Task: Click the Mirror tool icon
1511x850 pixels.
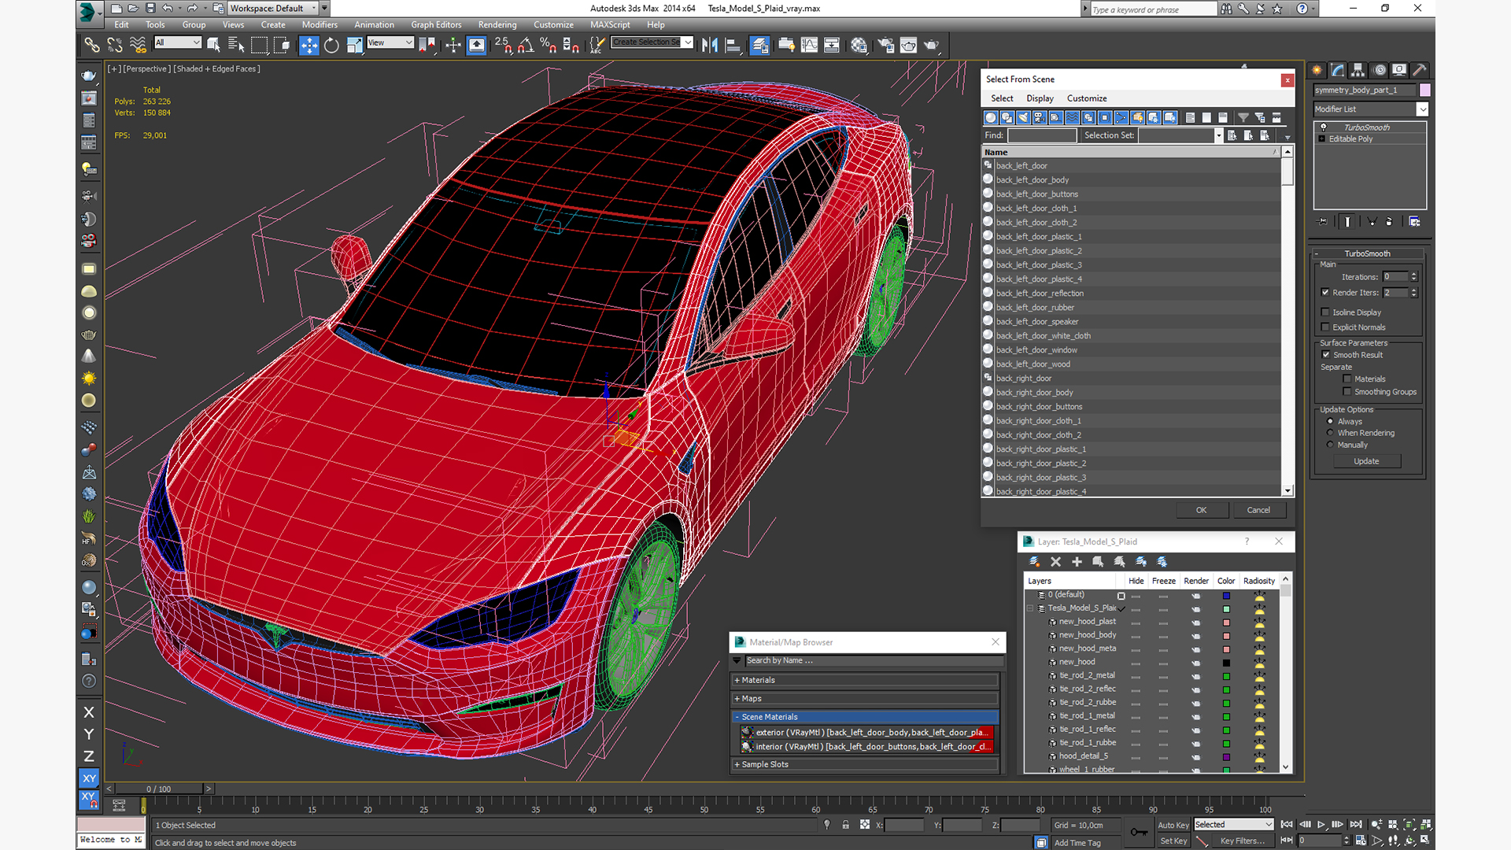Action: click(710, 46)
